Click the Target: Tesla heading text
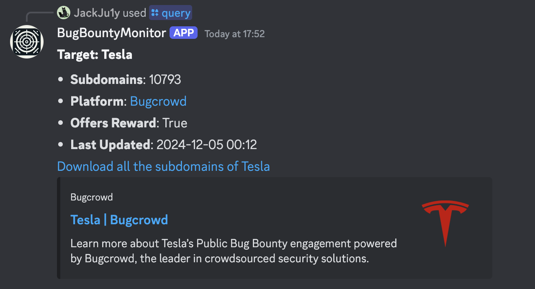The image size is (535, 289). click(x=95, y=55)
